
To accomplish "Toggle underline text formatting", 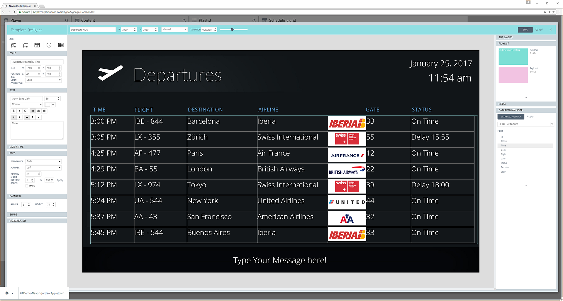I will pyautogui.click(x=25, y=111).
